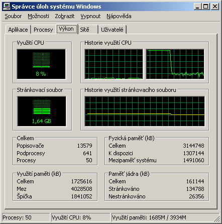The width and height of the screenshot is (222, 224).
Task: Click the page file 1,64 GB gauge
Action: click(42, 111)
